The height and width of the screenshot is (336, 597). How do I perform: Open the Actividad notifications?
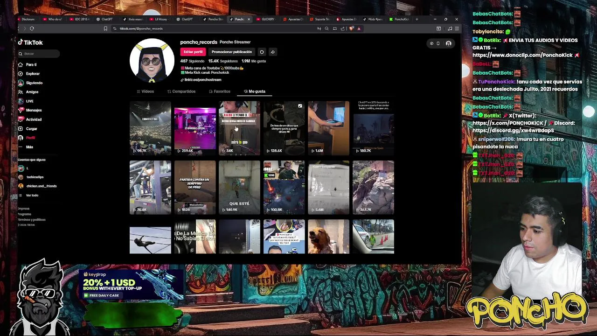(x=30, y=119)
